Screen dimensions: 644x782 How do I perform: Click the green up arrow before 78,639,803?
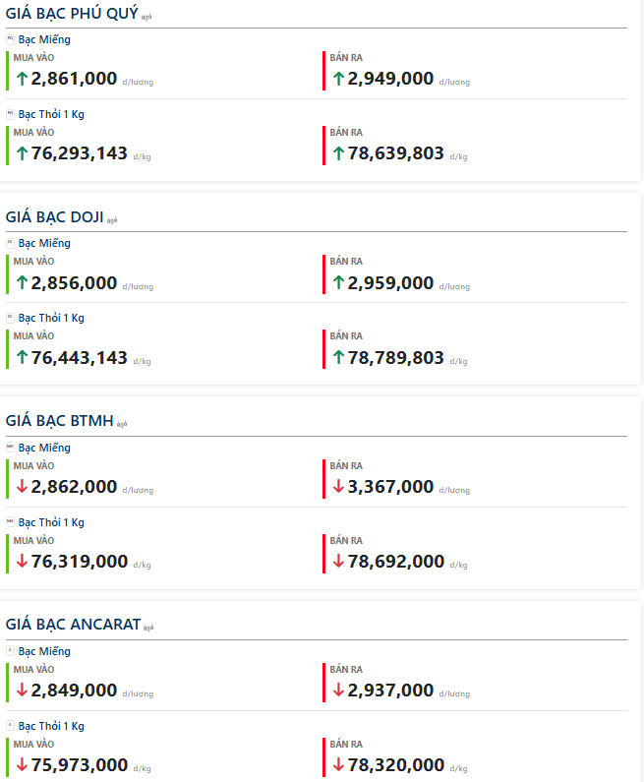(x=338, y=153)
